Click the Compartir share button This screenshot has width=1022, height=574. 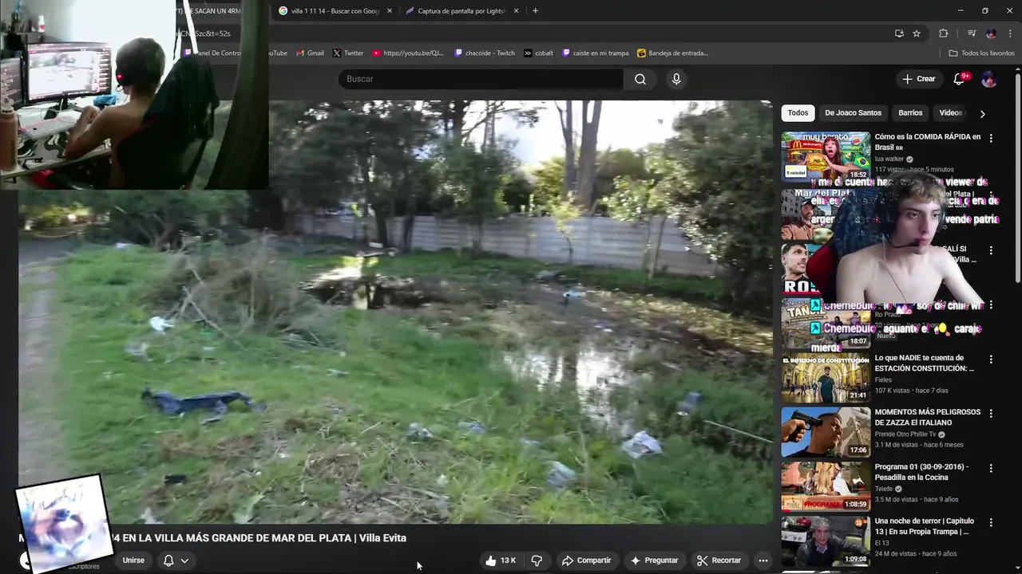pos(586,560)
